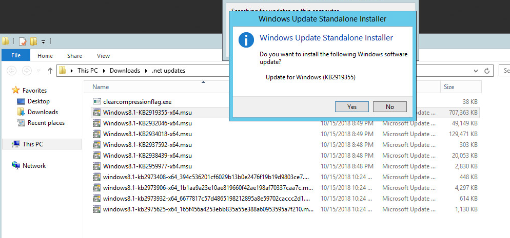This screenshot has width=510, height=238.
Task: Select This PC in the address breadcrumb
Action: (x=88, y=70)
